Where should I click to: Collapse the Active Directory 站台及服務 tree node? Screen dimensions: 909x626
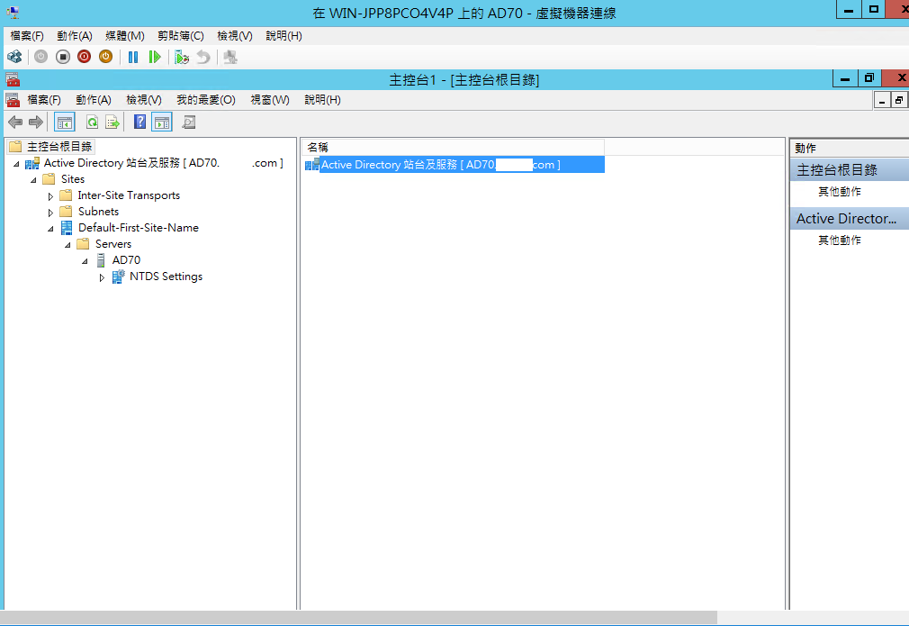click(16, 164)
